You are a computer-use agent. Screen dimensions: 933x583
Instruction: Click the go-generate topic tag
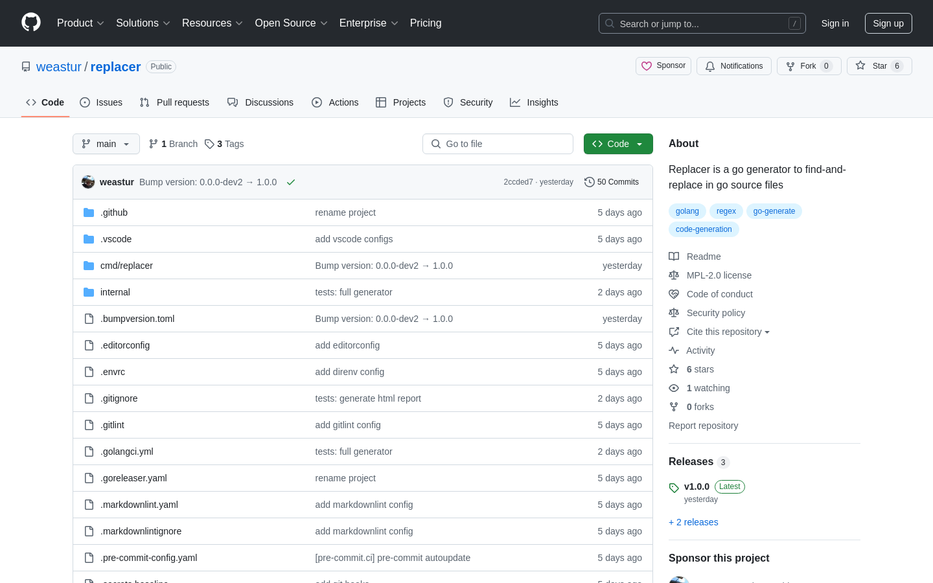[x=774, y=211]
